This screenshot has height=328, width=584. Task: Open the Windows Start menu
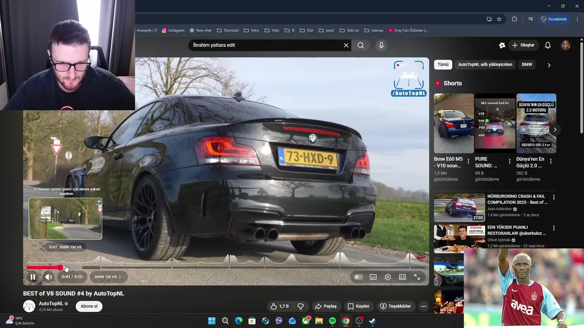click(x=212, y=321)
